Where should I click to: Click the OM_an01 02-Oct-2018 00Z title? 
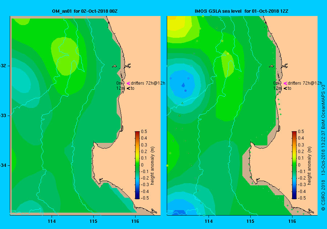pos(85,11)
